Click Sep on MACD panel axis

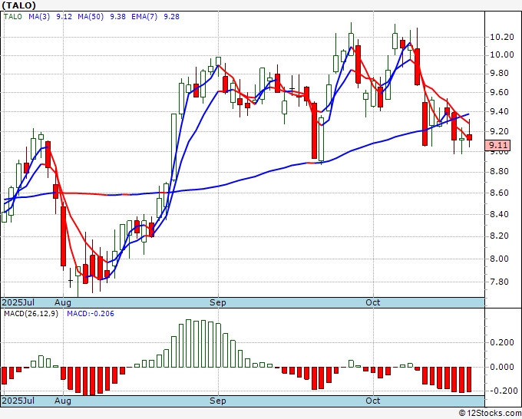[x=218, y=401]
